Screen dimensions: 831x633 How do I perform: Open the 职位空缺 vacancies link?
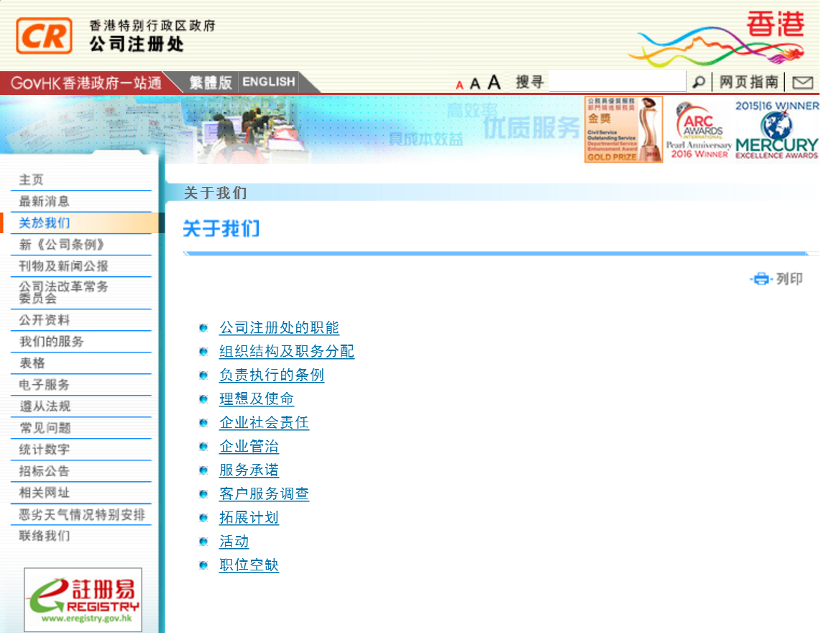tap(249, 565)
